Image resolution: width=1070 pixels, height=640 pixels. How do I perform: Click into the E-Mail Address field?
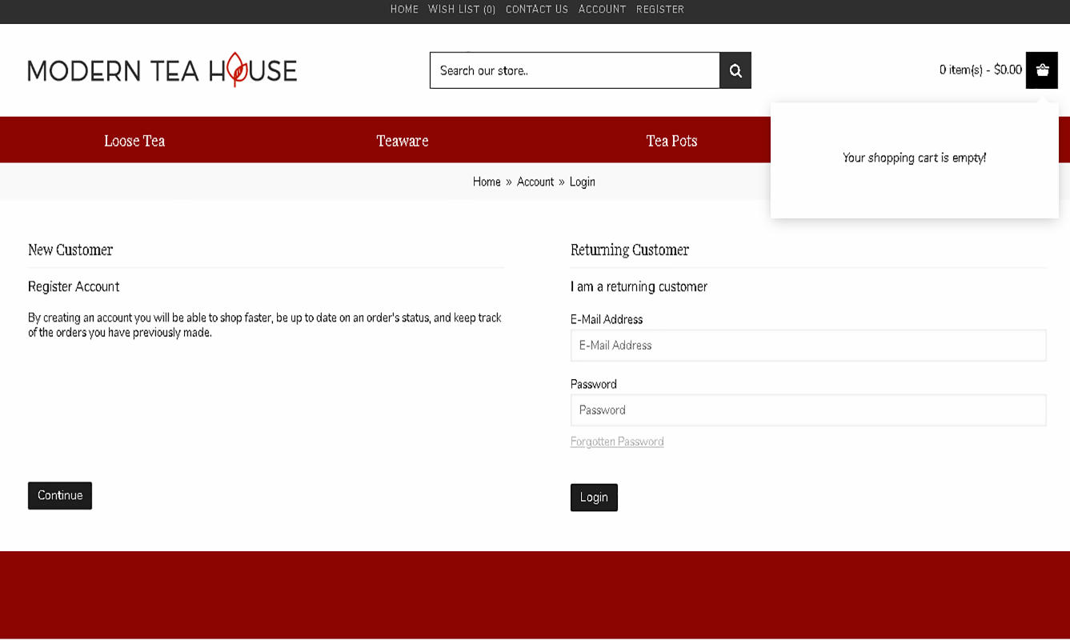[808, 346]
